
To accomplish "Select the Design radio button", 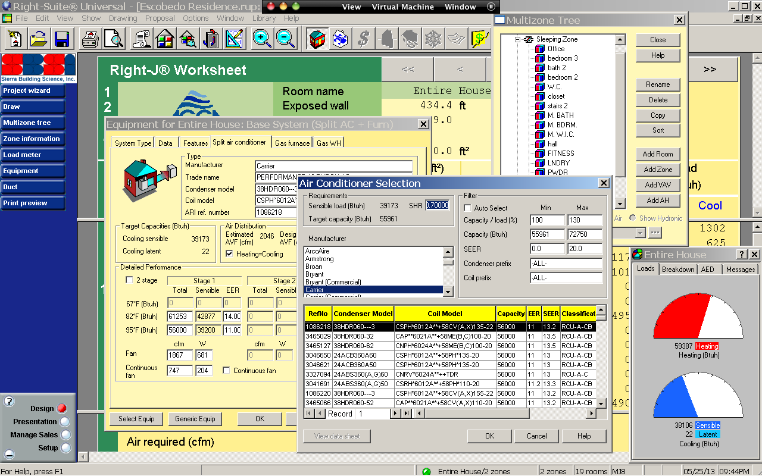I will pos(61,409).
